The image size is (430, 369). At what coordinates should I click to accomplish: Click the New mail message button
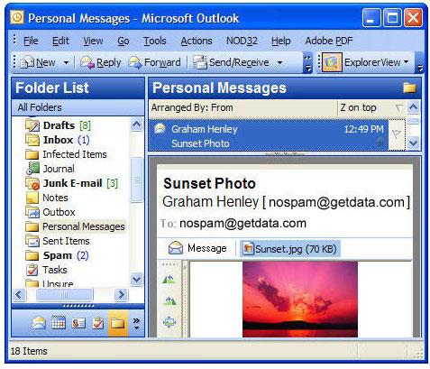[x=37, y=63]
